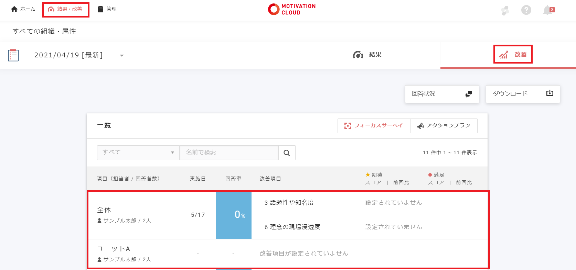Screen dimensions: 576x270
Task: Click 11 件中 1 ~ 11 件表示 count
Action: click(450, 153)
